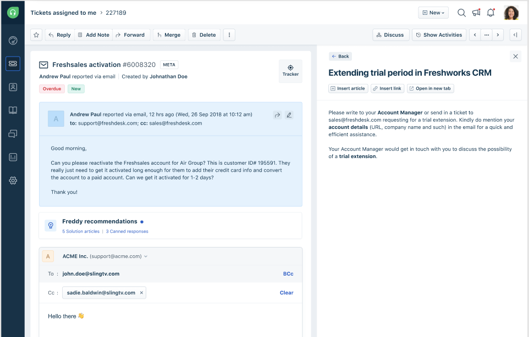Click Andrew Paul requester name in header

coord(54,77)
